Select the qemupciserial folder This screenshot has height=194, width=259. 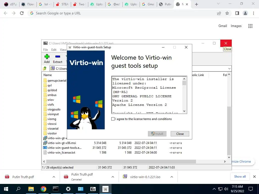[x=55, y=81]
